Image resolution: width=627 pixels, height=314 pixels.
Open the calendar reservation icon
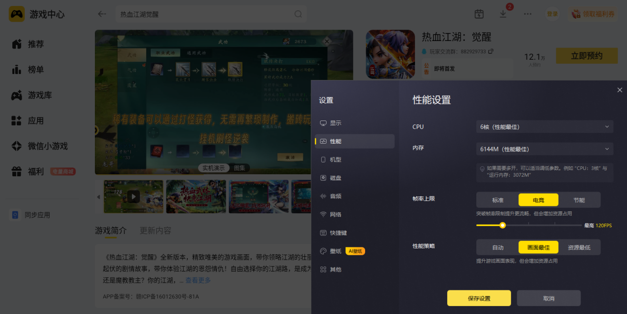(479, 14)
